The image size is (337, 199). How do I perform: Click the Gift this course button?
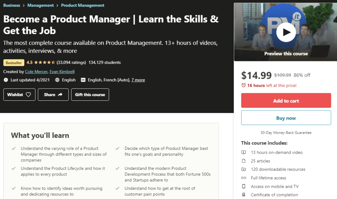(90, 95)
